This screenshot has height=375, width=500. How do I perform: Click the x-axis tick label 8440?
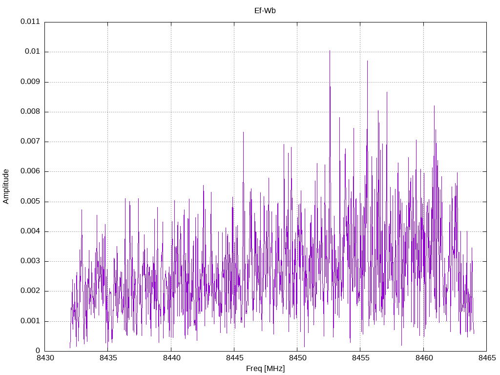pyautogui.click(x=171, y=358)
